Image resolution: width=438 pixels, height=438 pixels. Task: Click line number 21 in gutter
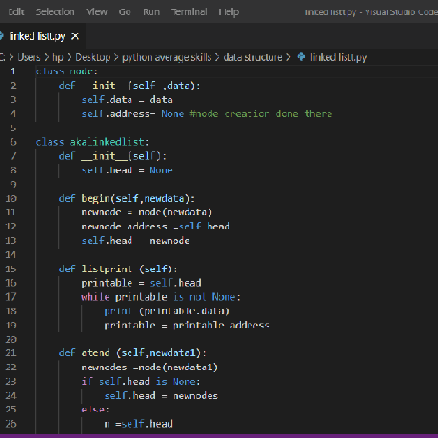10,353
